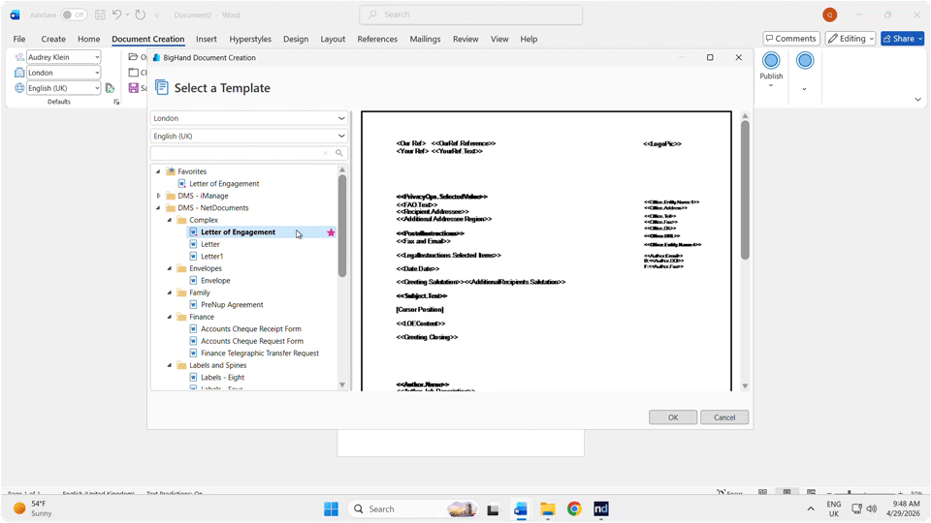Collapse the Envelopes folder
The height and width of the screenshot is (523, 931).
(170, 268)
